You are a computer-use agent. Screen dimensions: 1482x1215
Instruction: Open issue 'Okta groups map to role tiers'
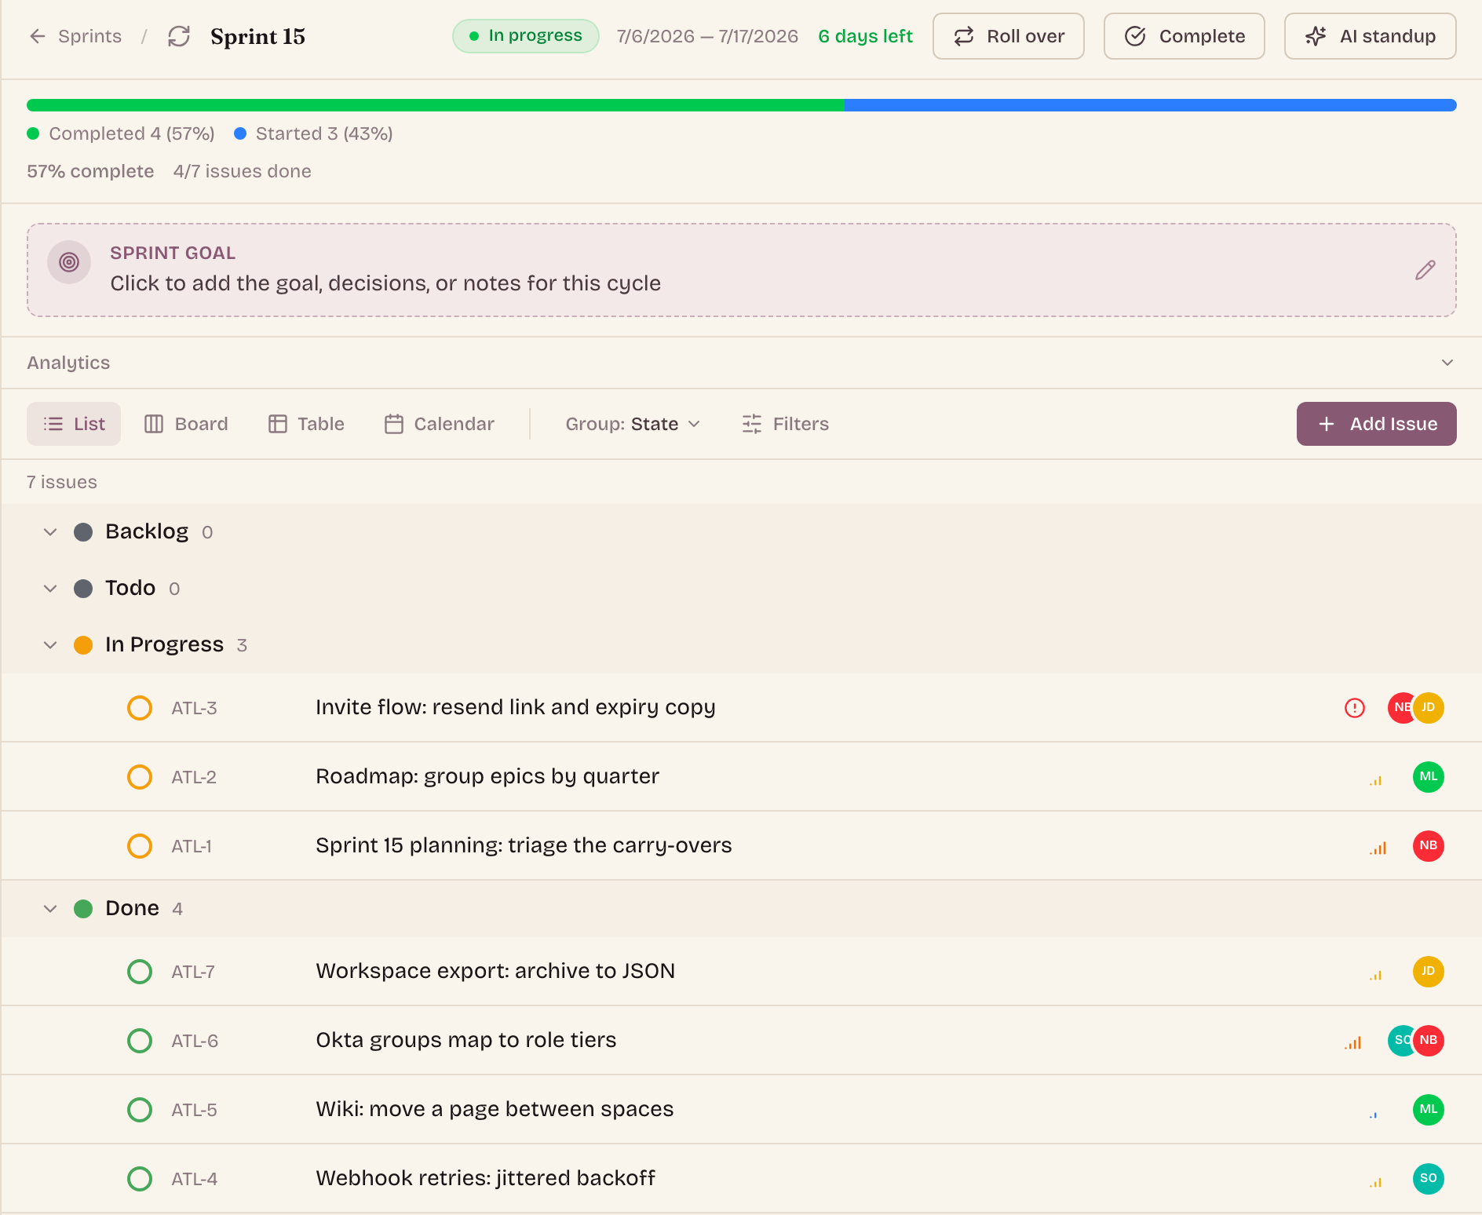[x=466, y=1040]
